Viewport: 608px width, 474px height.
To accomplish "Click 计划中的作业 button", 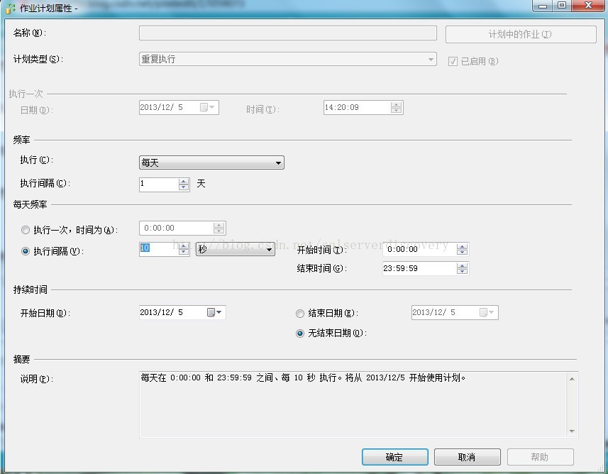I will [521, 35].
